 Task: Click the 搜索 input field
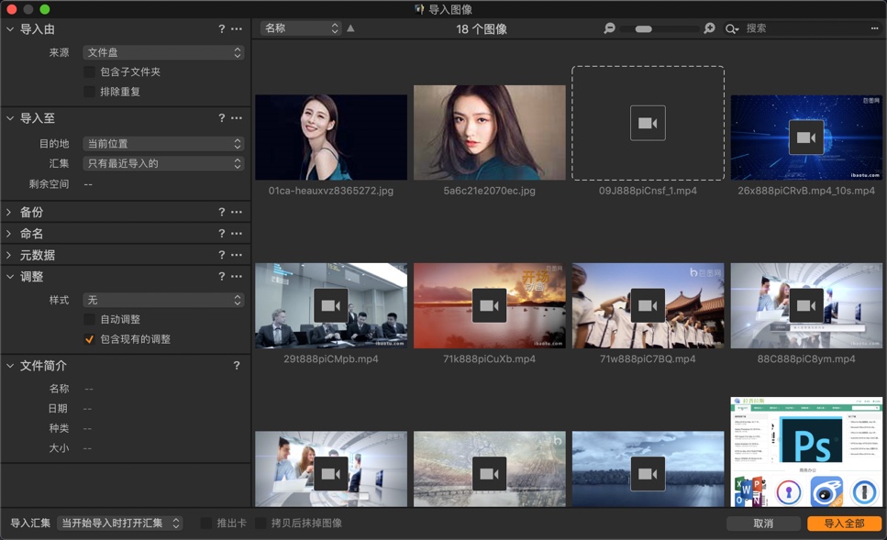(804, 28)
